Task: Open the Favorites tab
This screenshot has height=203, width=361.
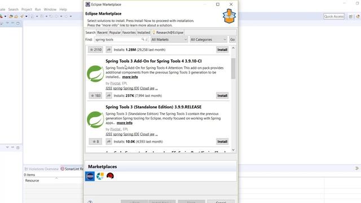Action: tap(129, 33)
